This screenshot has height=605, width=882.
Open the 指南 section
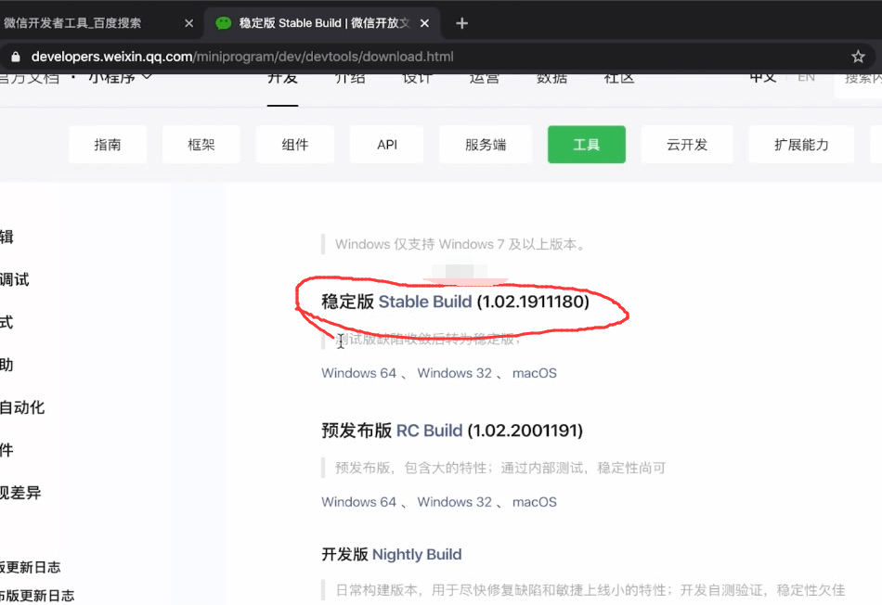pyautogui.click(x=108, y=145)
